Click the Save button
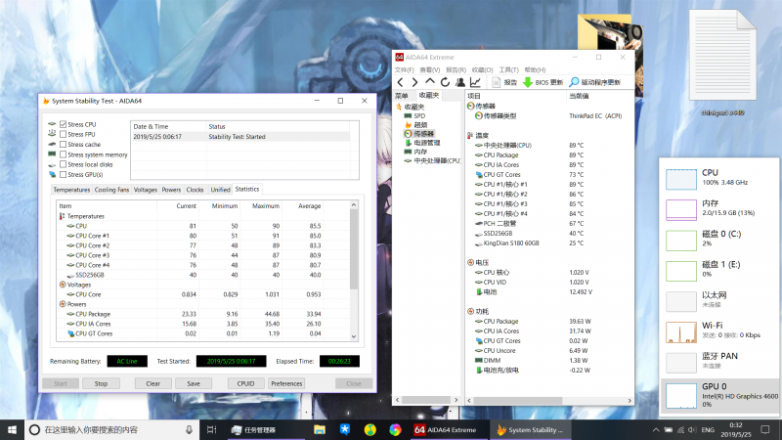 click(x=194, y=383)
